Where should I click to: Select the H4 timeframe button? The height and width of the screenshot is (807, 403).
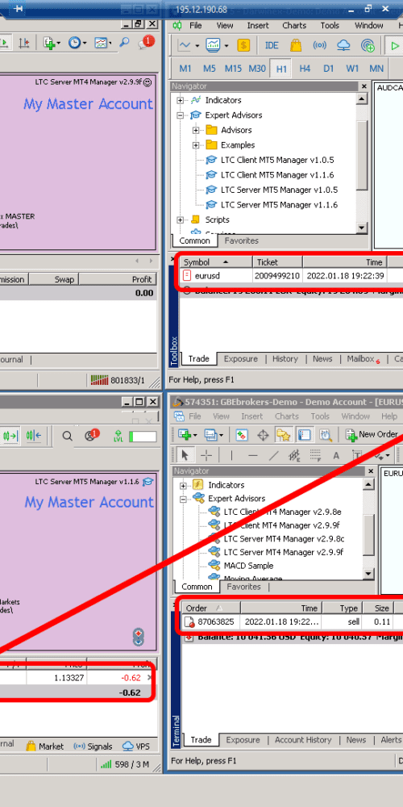(305, 69)
